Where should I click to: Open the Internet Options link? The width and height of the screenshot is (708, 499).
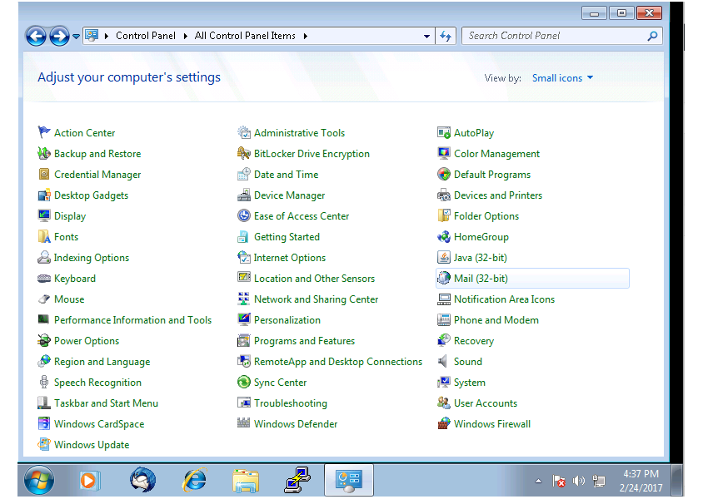(x=289, y=258)
